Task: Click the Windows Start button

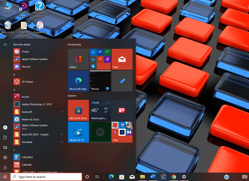Action: 5,177
